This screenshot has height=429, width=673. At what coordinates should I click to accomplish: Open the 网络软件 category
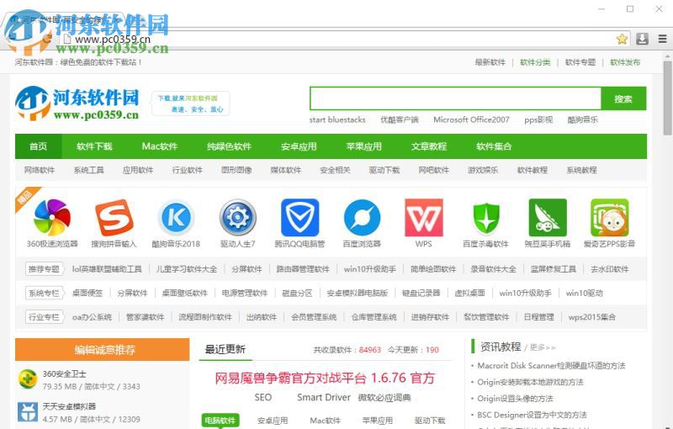tap(40, 170)
